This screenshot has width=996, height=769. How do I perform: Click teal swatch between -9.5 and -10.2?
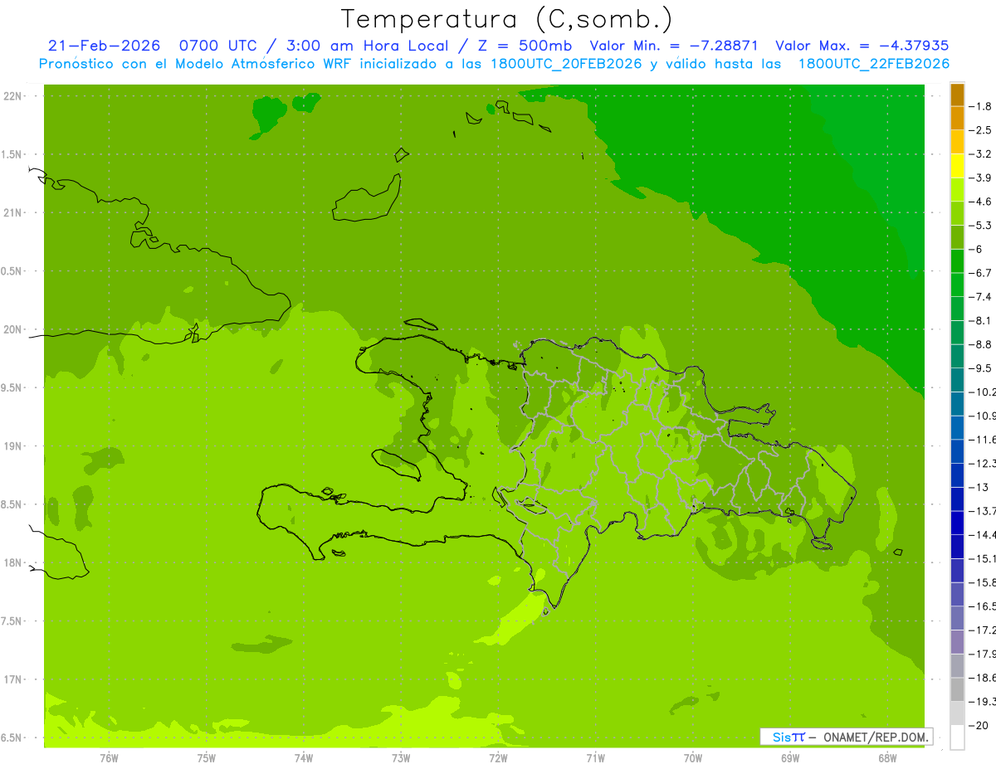[957, 380]
